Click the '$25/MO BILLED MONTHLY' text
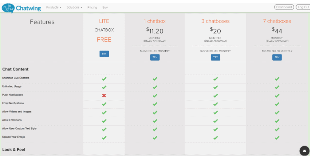This screenshot has width=311, height=158. click(215, 51)
